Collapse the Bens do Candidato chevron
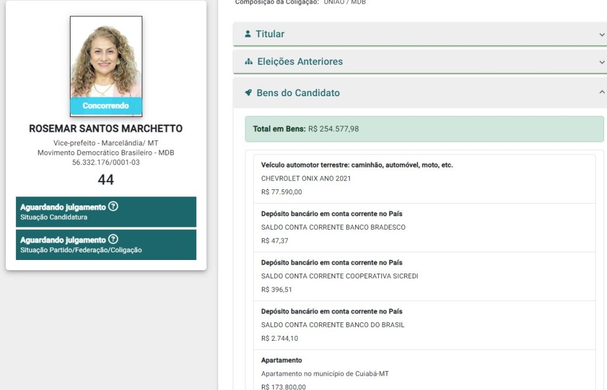The image size is (607, 390). [x=602, y=92]
